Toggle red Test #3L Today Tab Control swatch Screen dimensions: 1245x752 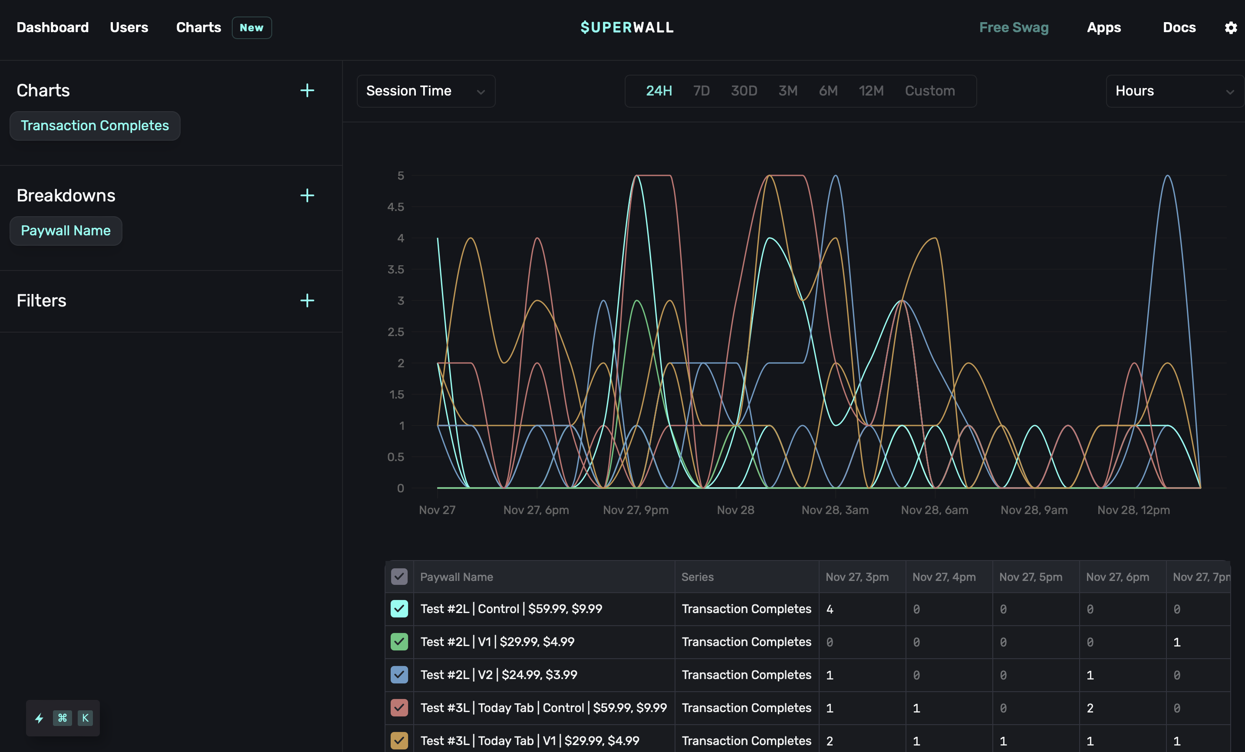399,708
